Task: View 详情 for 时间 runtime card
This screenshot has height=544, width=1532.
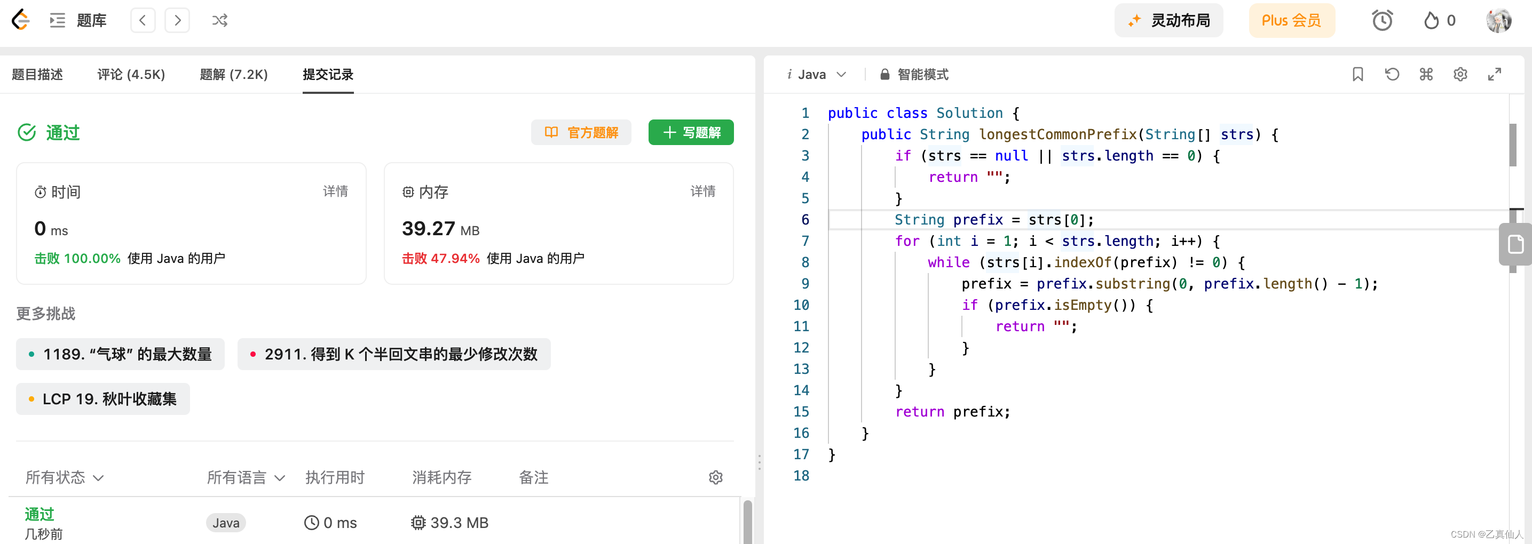Action: [335, 191]
